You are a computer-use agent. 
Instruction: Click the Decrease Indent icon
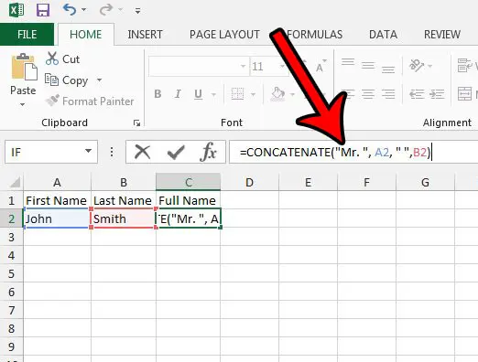pyautogui.click(x=417, y=94)
